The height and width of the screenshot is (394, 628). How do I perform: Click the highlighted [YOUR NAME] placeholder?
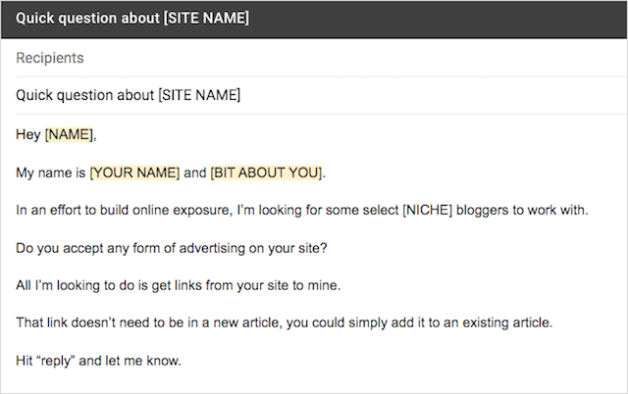[x=134, y=173]
